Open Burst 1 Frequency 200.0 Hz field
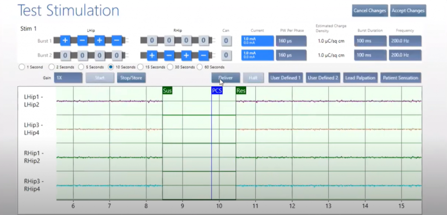 coord(405,41)
